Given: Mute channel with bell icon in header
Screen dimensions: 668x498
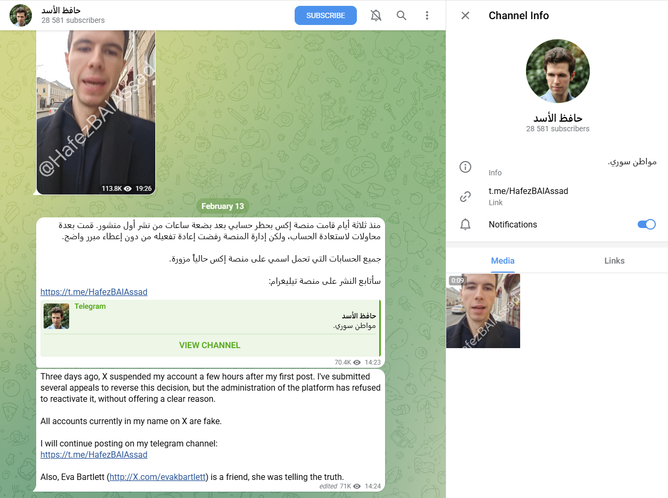Looking at the screenshot, I should (x=376, y=15).
